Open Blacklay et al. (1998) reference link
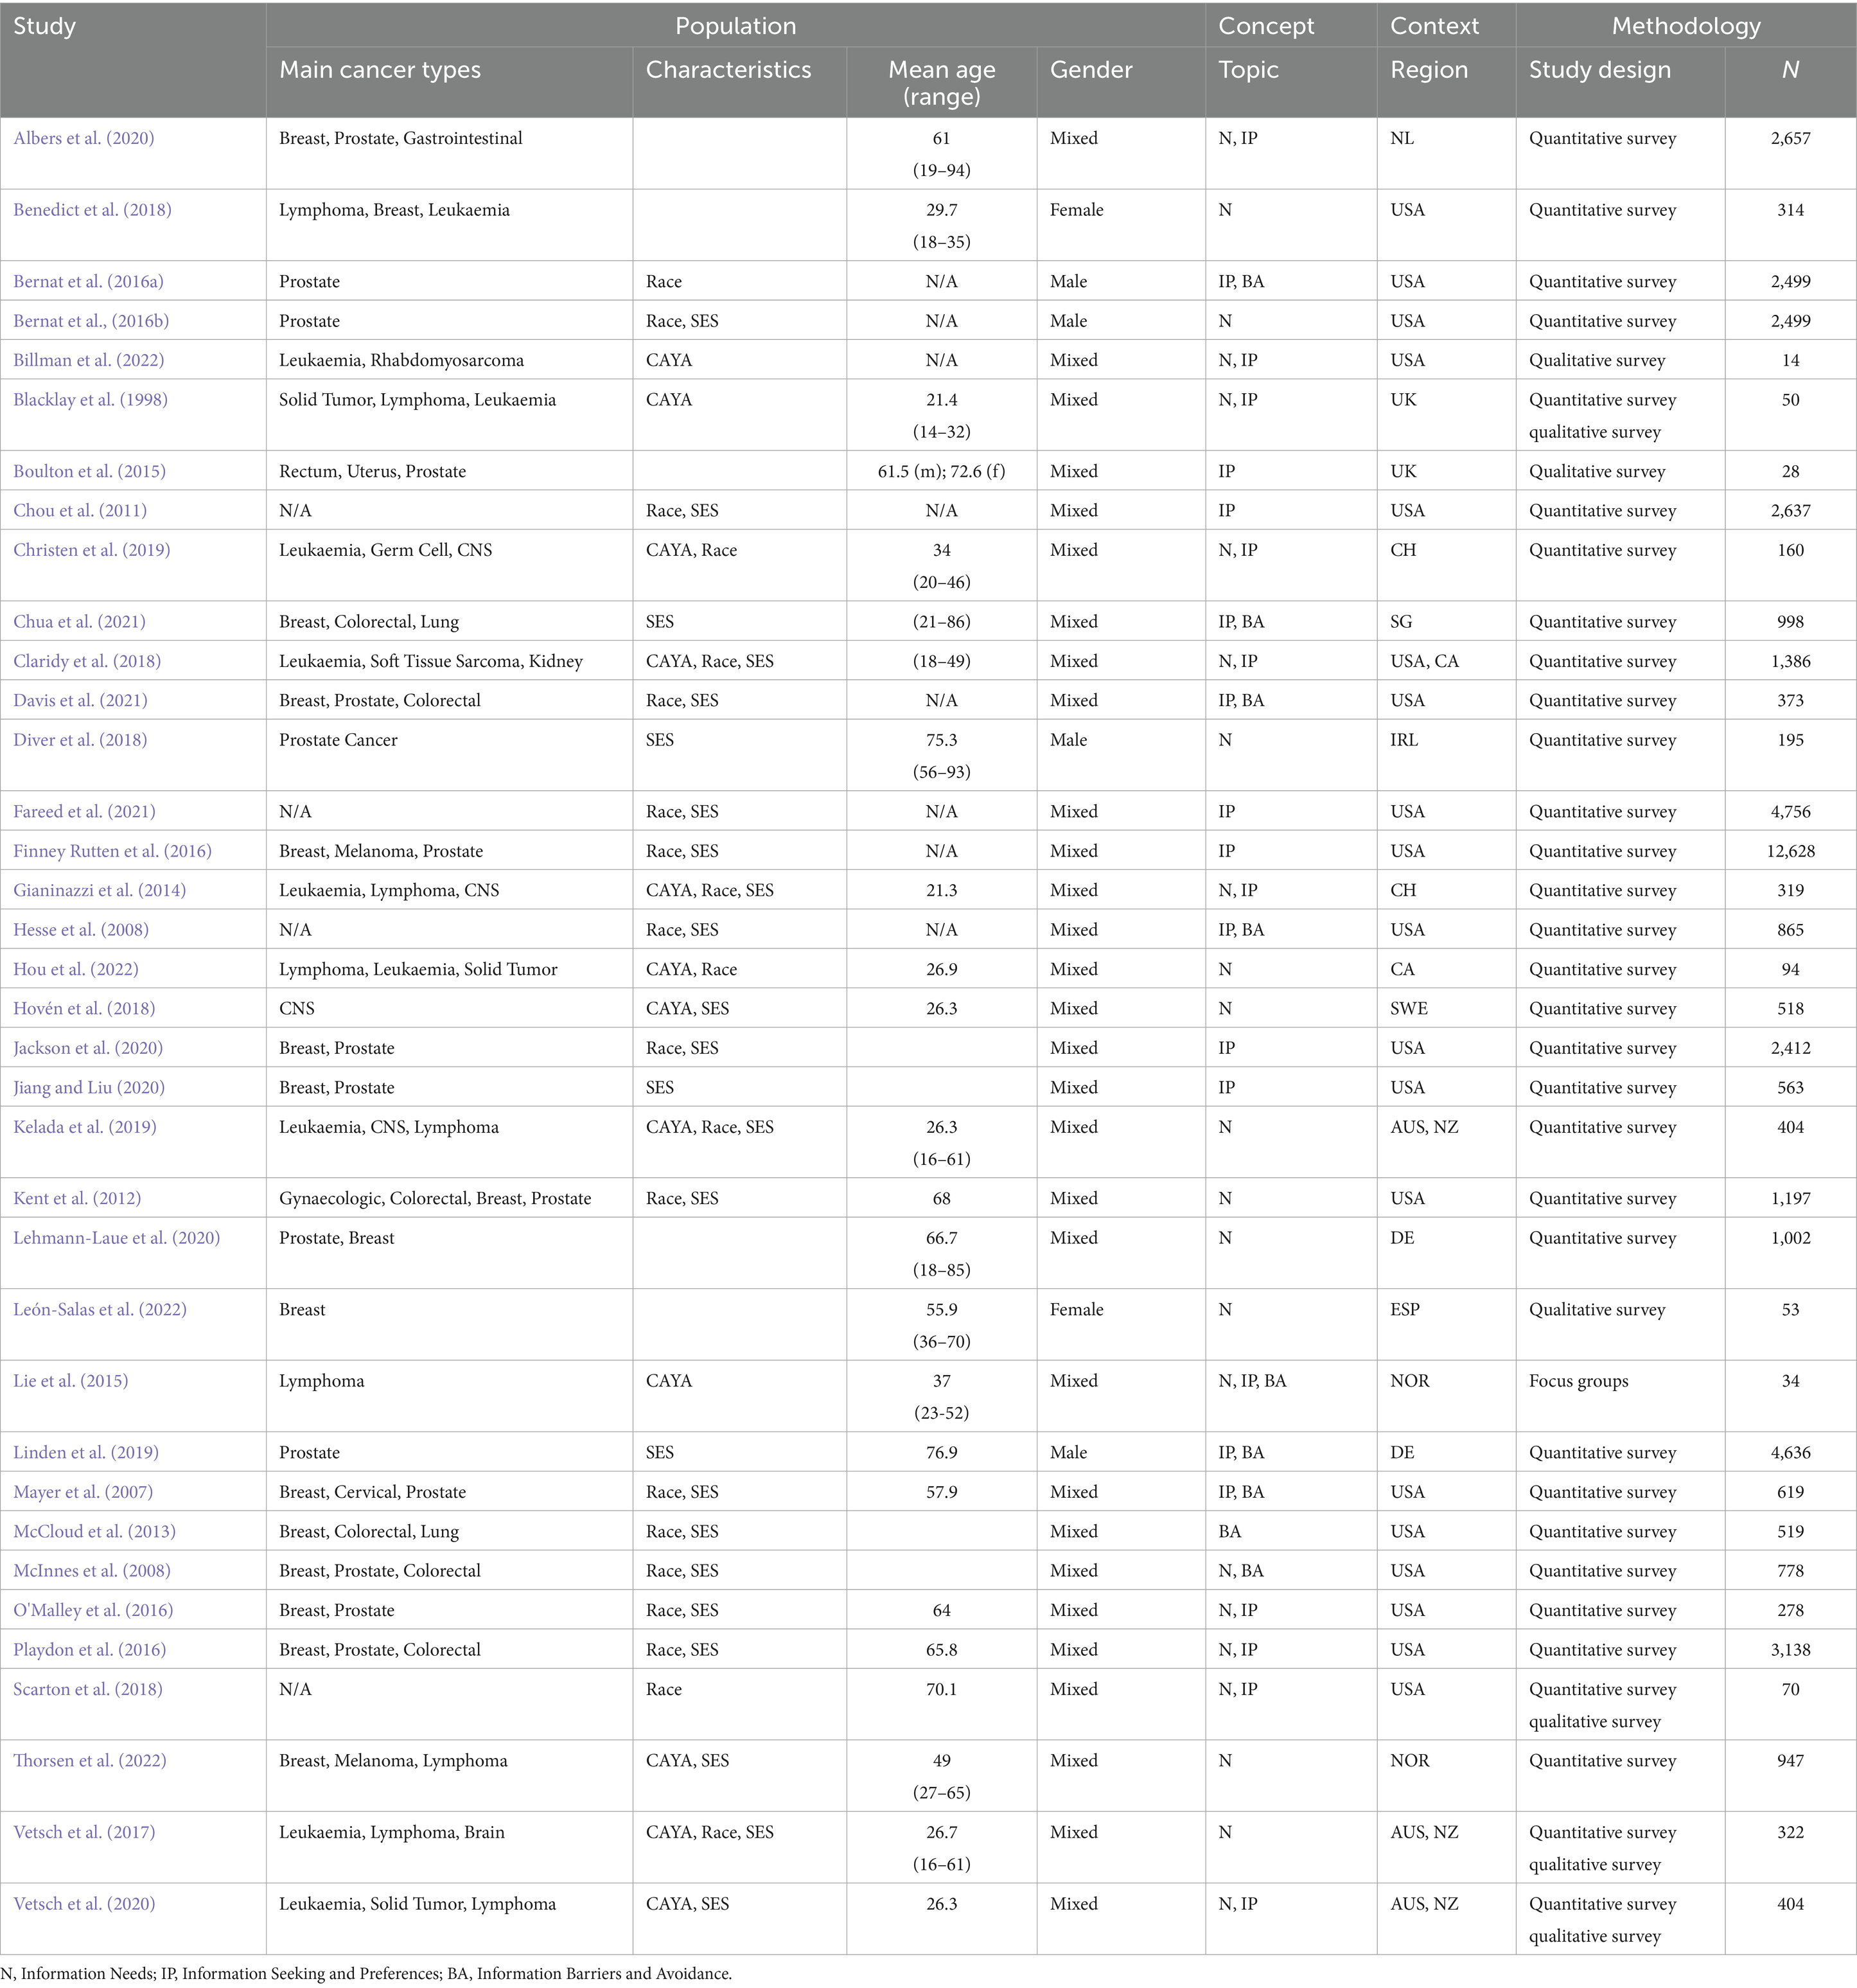 [x=90, y=400]
